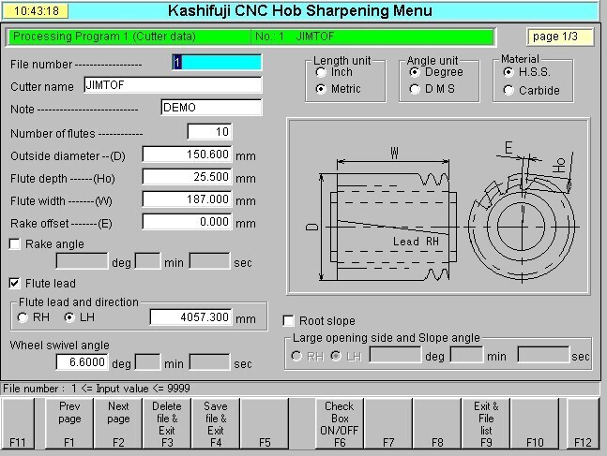Edit the Flute width value 187.000
This screenshot has height=456, width=607.
188,199
